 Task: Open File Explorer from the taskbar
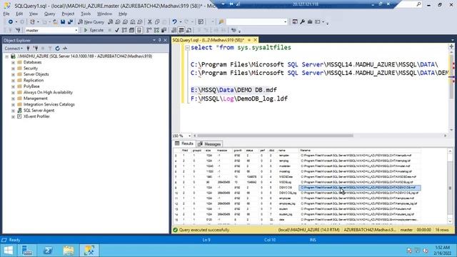pyautogui.click(x=69, y=251)
